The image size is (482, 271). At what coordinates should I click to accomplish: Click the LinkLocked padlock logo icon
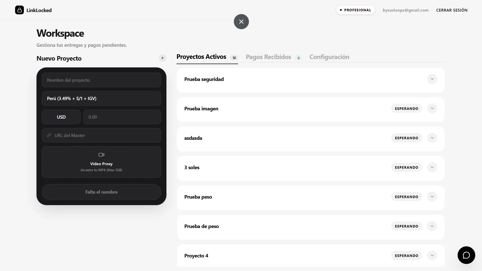coord(19,10)
